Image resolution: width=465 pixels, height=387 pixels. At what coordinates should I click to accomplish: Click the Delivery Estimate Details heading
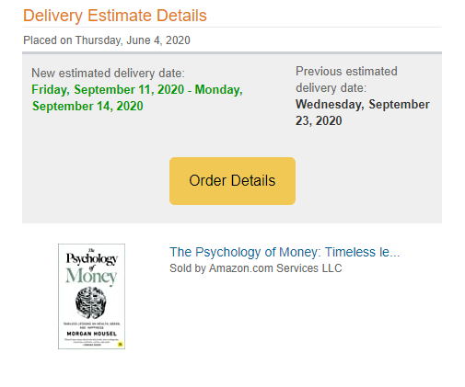coord(115,16)
